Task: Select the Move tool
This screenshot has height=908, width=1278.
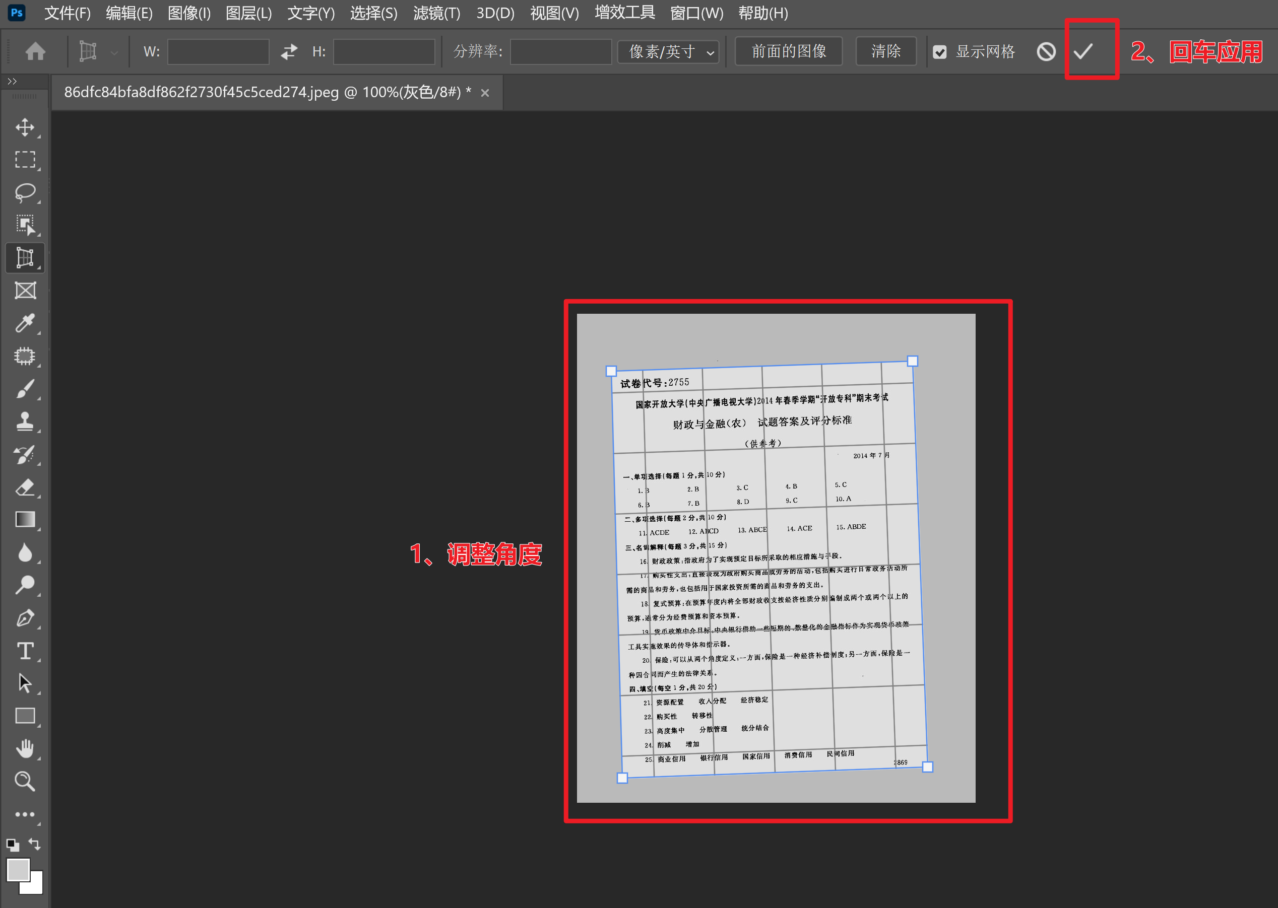Action: pyautogui.click(x=25, y=127)
